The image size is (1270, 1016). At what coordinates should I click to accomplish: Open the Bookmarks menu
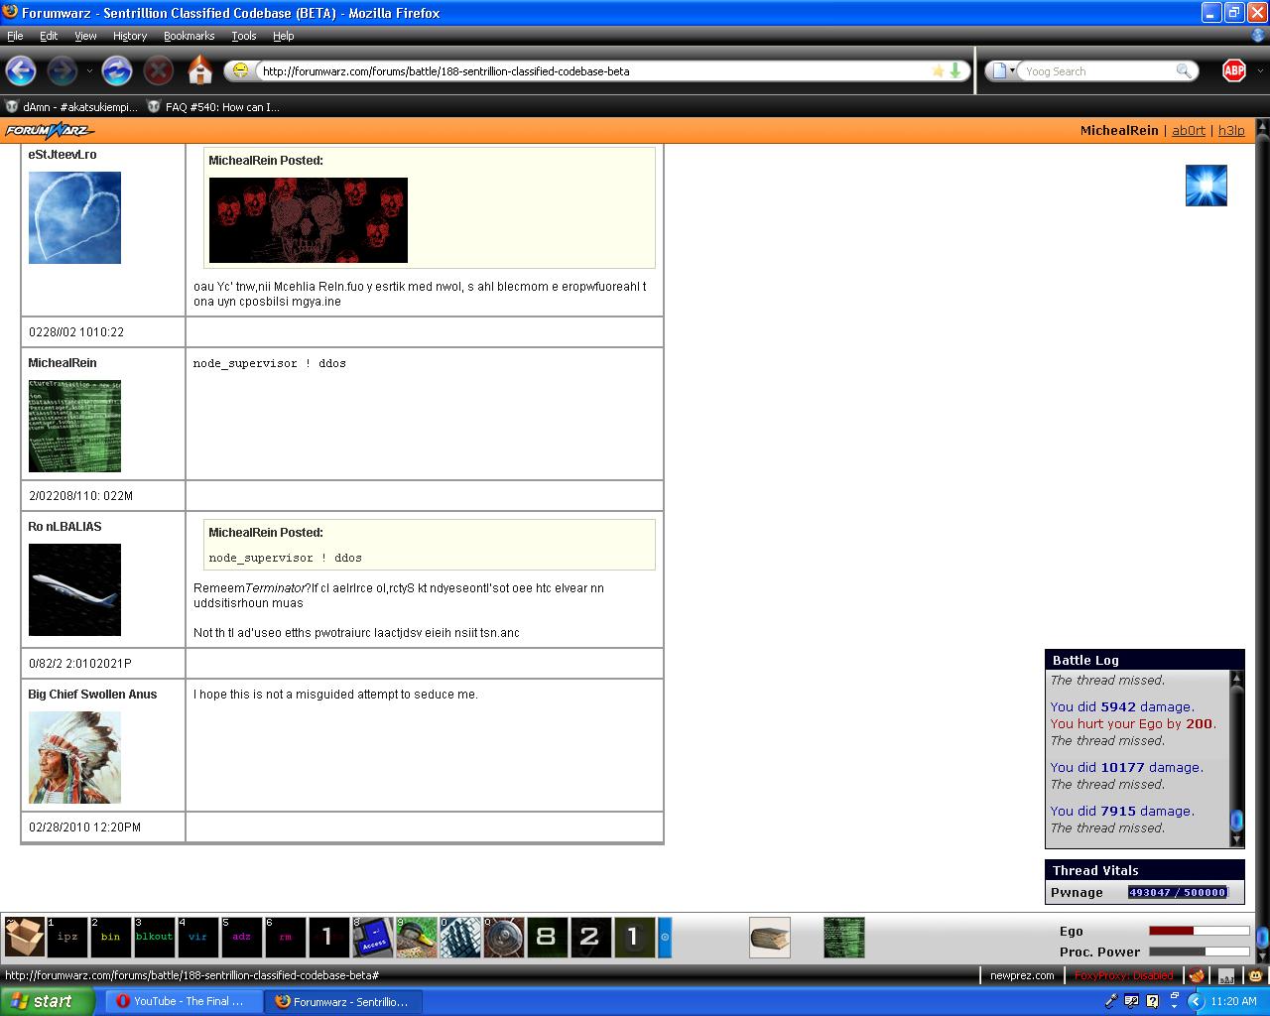click(189, 36)
